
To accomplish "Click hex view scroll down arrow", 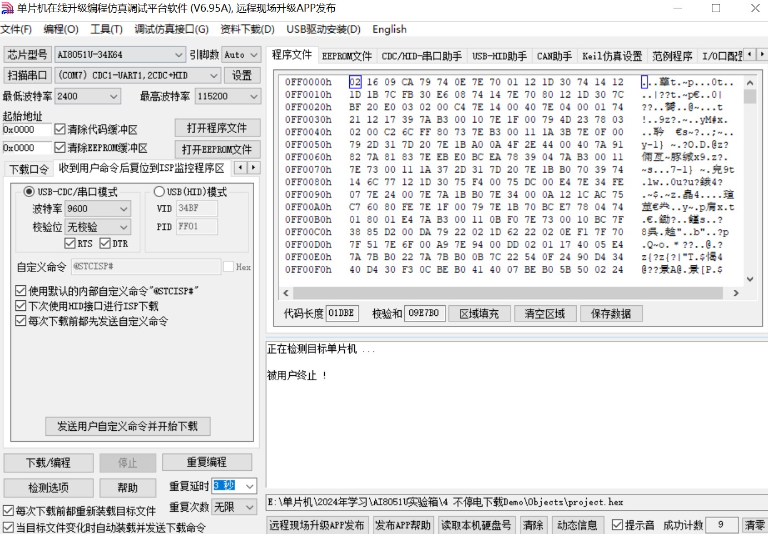I will click(750, 279).
